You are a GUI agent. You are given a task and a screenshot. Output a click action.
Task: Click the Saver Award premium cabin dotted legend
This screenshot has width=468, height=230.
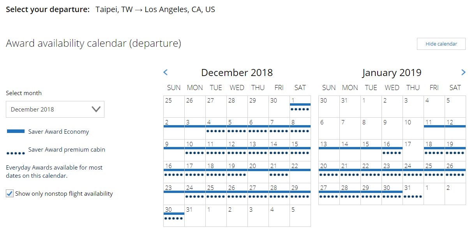(x=16, y=154)
